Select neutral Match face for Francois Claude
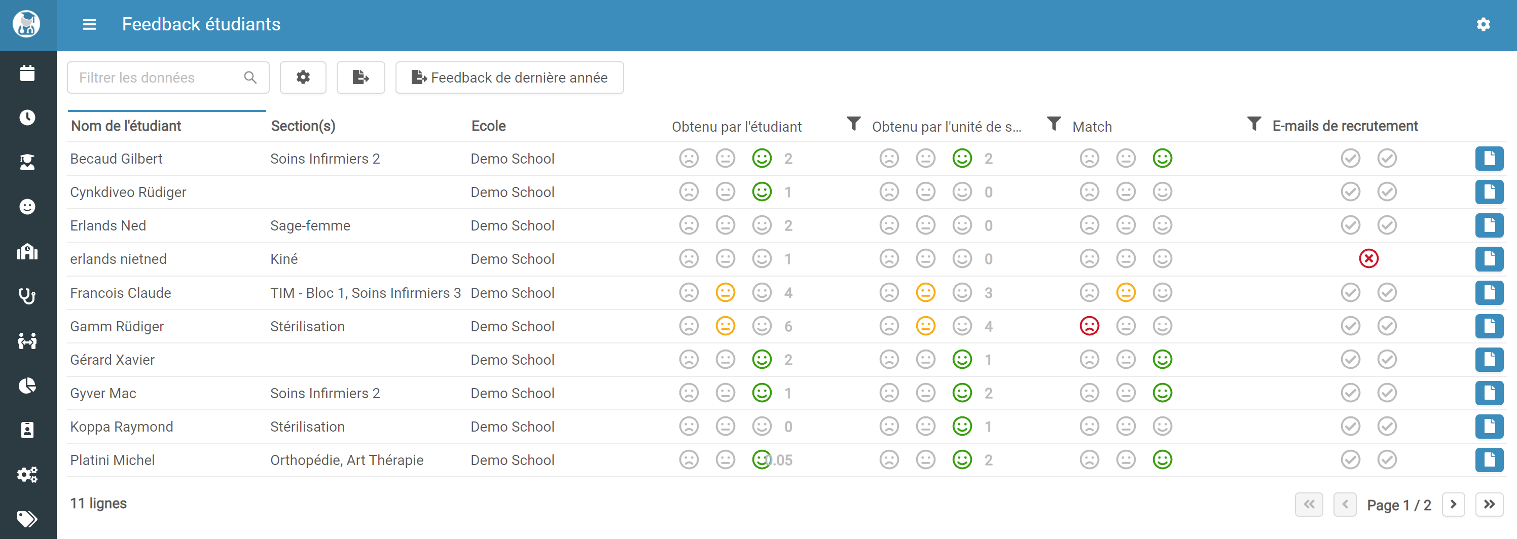 [x=1126, y=292]
